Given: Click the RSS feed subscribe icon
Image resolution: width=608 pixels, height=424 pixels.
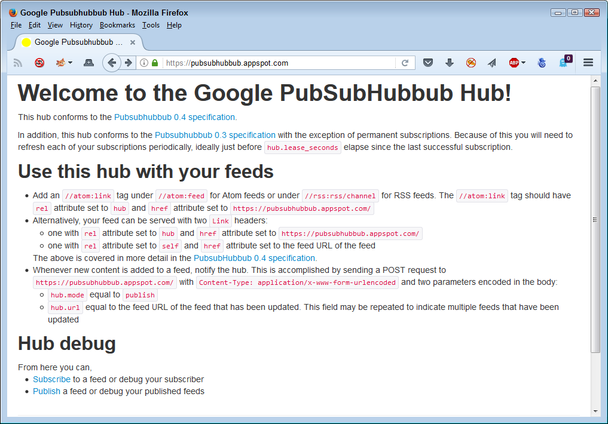Looking at the screenshot, I should point(18,63).
